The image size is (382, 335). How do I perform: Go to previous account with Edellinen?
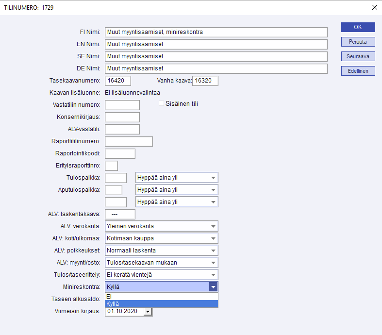tap(358, 71)
